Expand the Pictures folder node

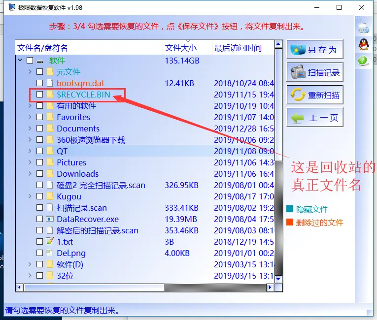coord(30,162)
